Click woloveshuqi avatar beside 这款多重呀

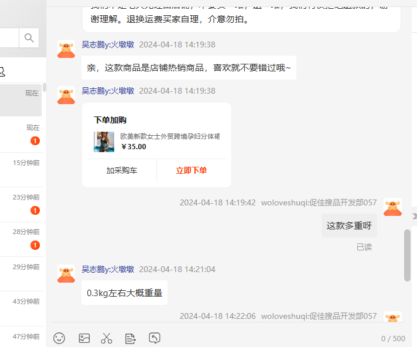coord(392,207)
